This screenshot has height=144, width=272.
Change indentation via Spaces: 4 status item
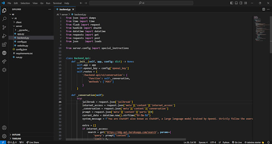pos(203,142)
